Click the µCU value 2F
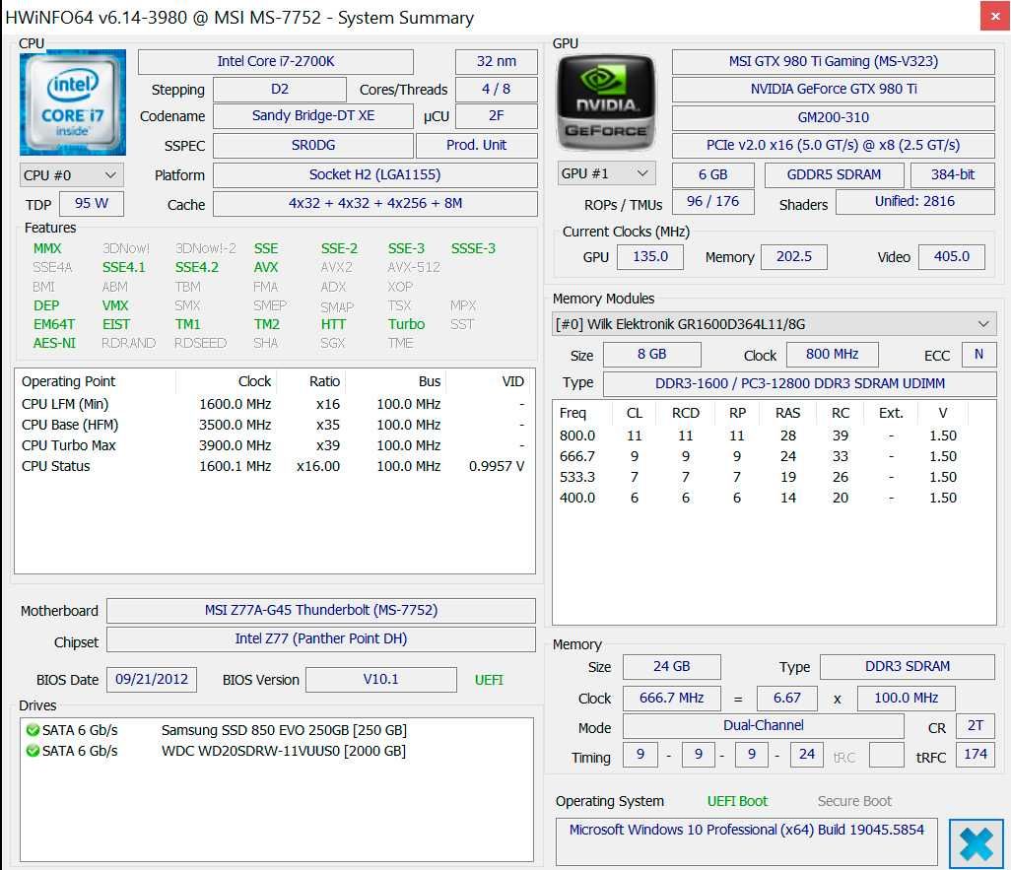The image size is (1011, 870). tap(497, 116)
